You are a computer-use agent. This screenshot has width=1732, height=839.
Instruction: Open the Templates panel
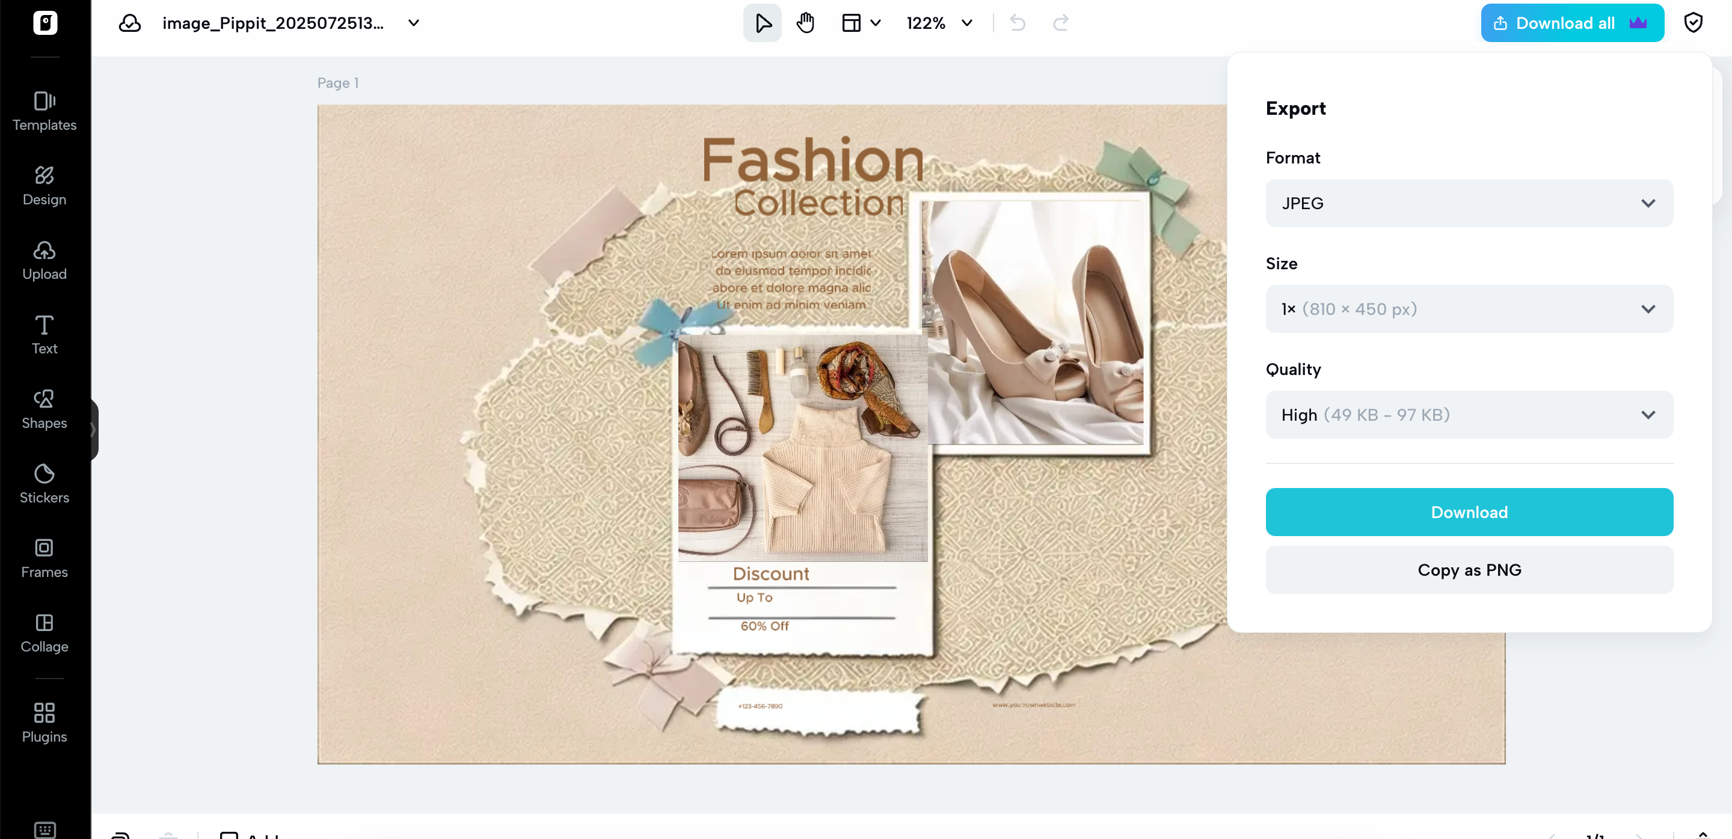tap(45, 112)
